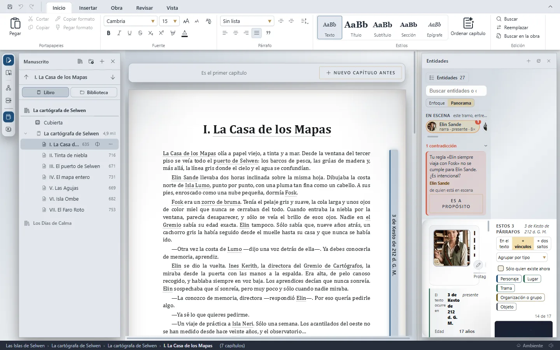560x350 pixels.
Task: Select the '+ dos saltos' scope option
Action: (542, 243)
